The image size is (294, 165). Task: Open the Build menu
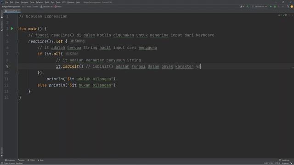[47, 2]
